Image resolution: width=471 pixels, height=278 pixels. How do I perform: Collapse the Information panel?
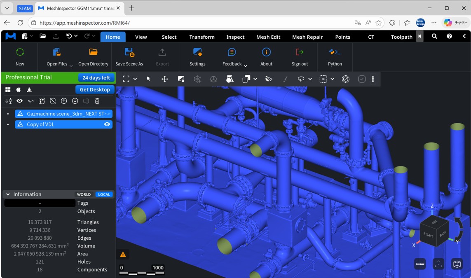(7, 194)
